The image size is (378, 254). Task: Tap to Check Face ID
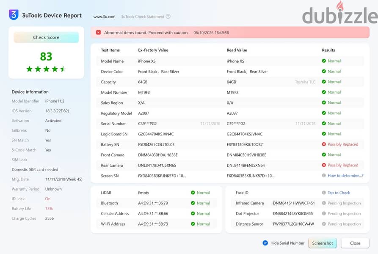(339, 193)
